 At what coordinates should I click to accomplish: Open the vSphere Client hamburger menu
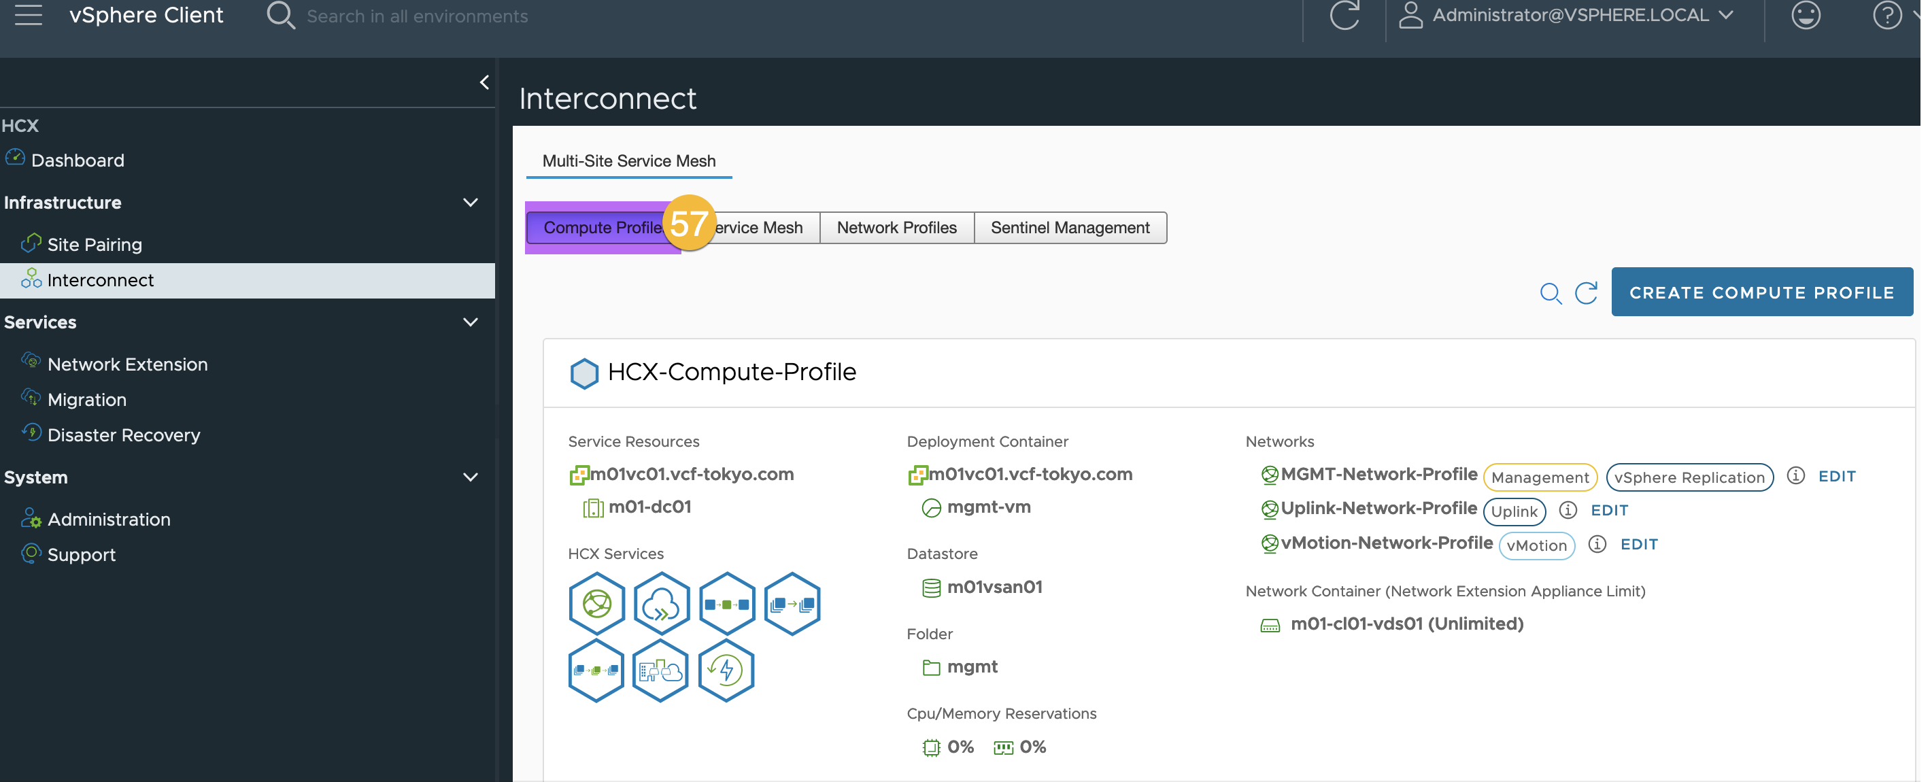click(x=29, y=15)
